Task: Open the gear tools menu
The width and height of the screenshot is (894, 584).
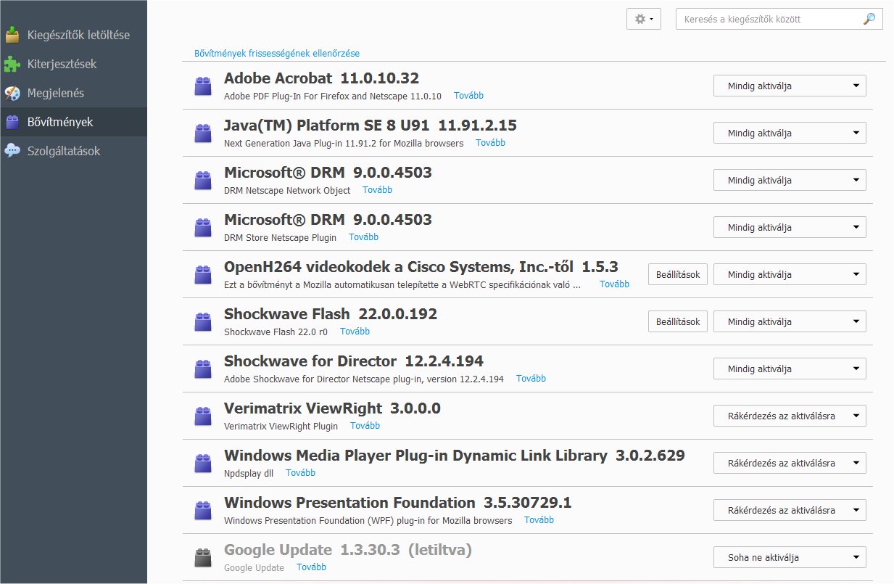Action: tap(644, 20)
